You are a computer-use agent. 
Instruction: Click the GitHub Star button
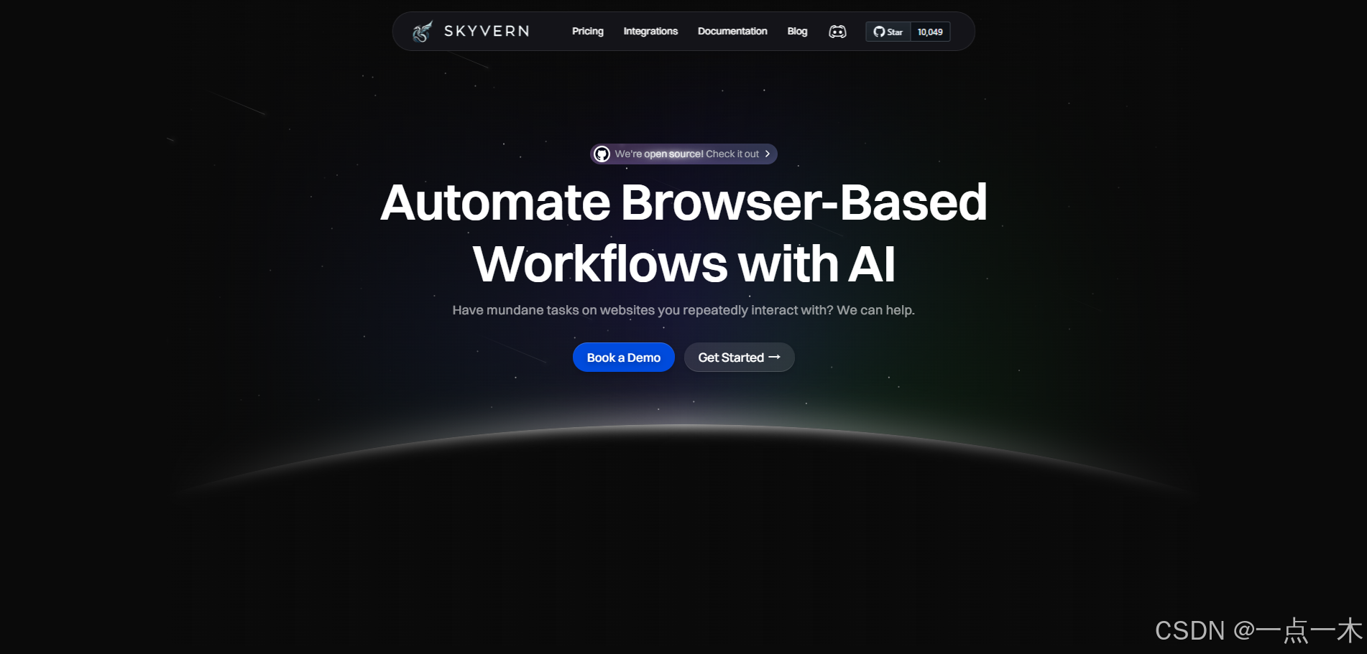888,32
